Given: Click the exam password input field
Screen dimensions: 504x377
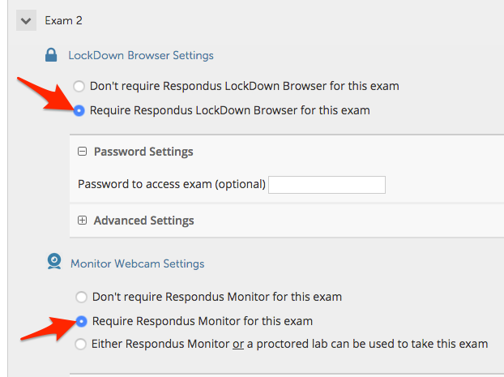Looking at the screenshot, I should click(x=327, y=185).
